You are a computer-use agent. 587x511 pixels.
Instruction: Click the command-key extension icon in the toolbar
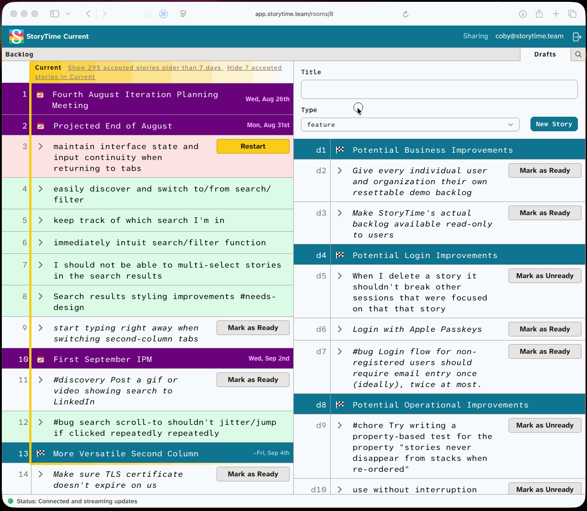163,14
